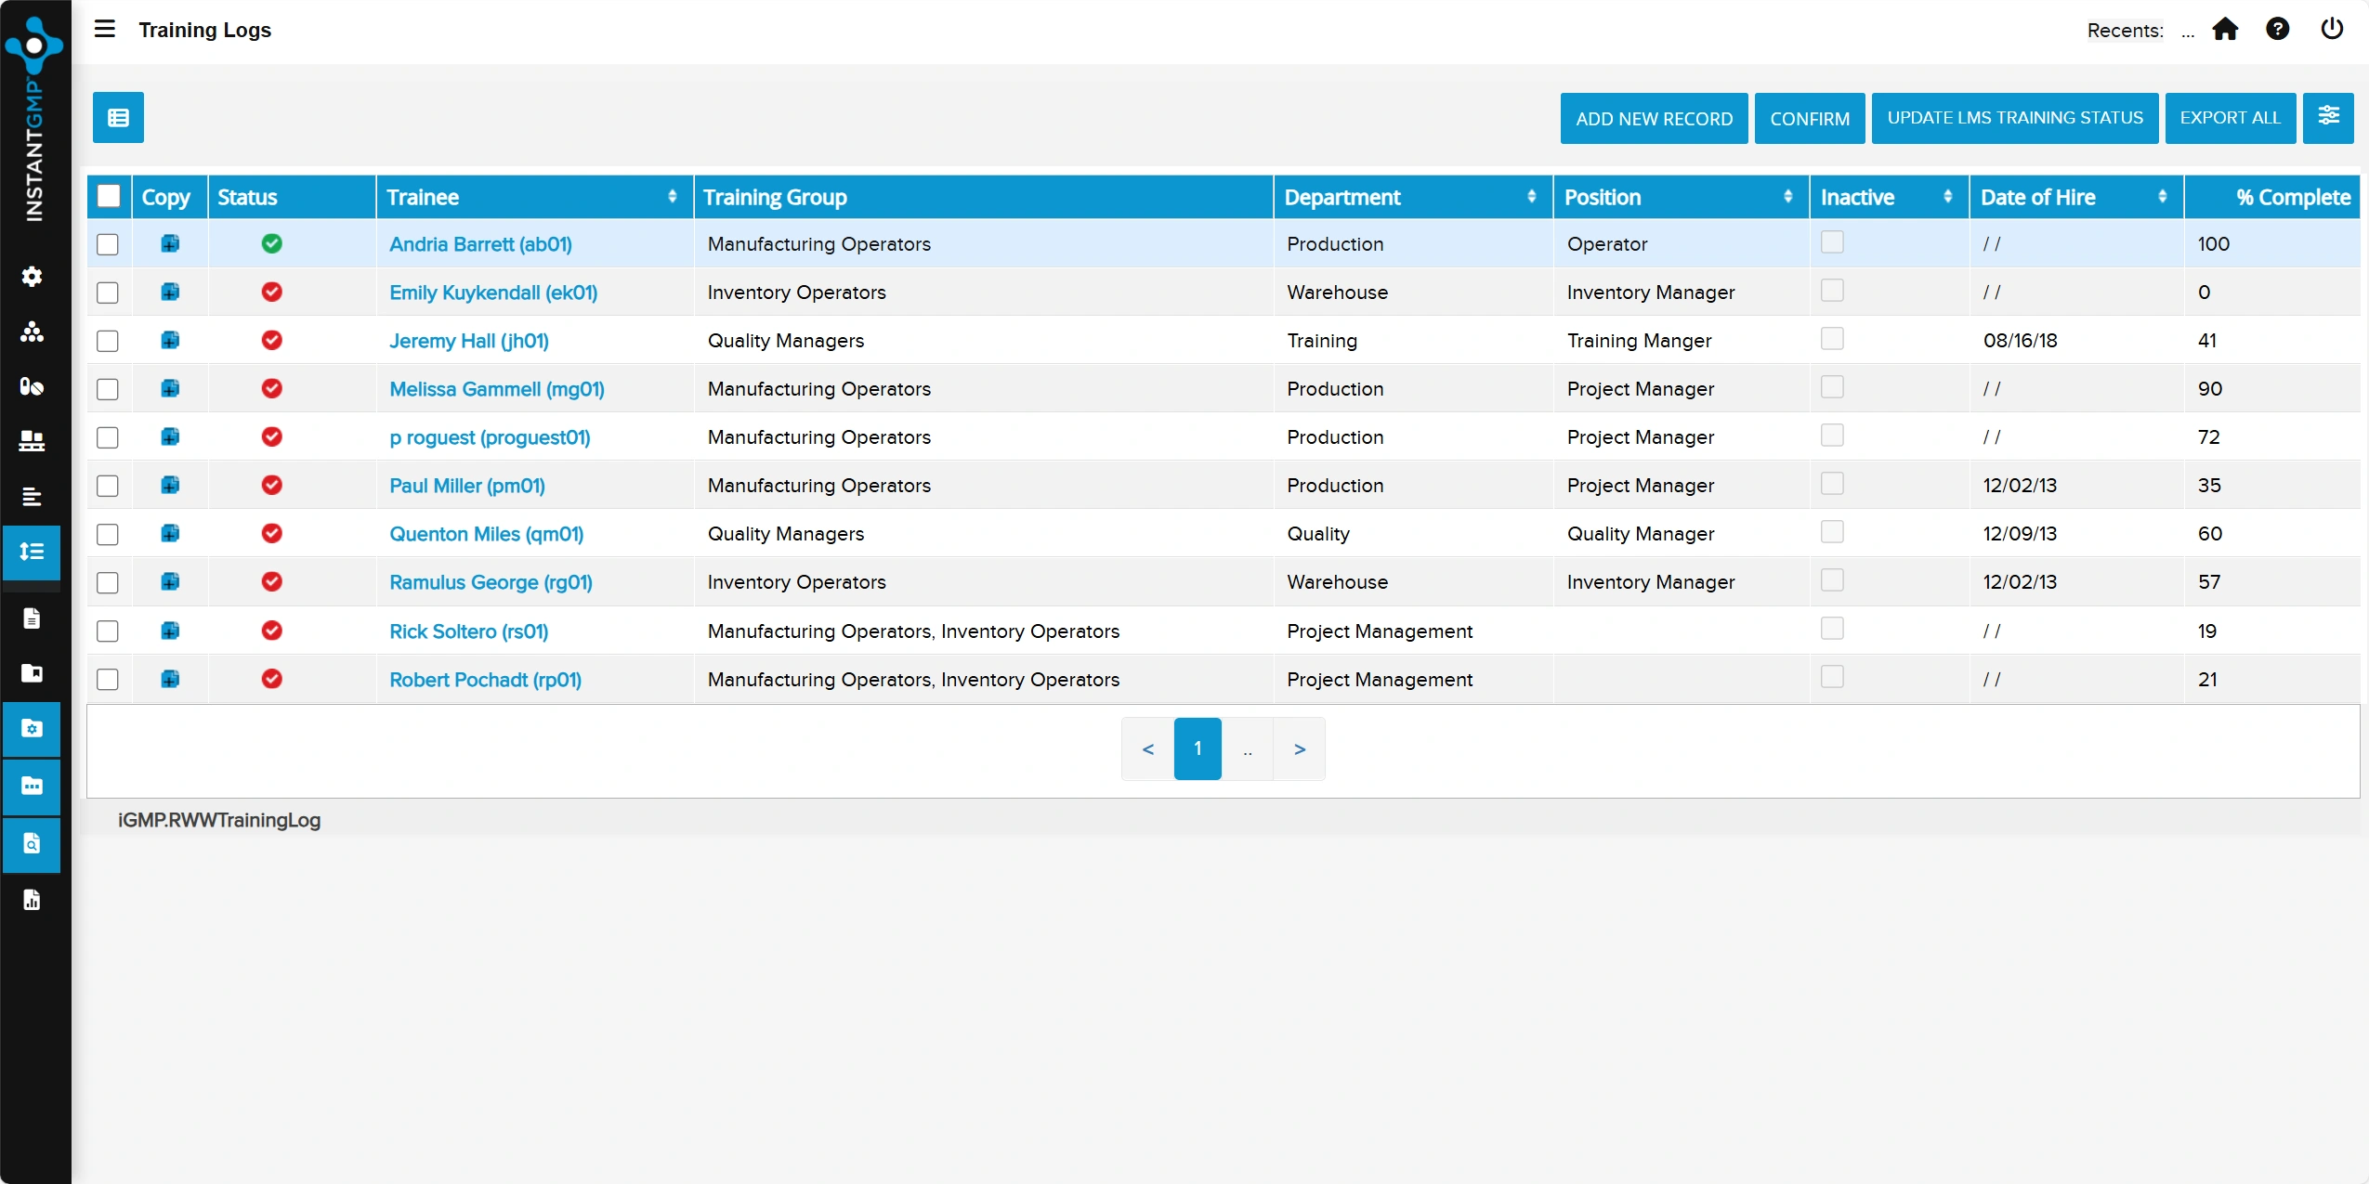Select checkbox for Emily Kuykendall row
Image resolution: width=2369 pixels, height=1184 pixels.
pos(108,293)
